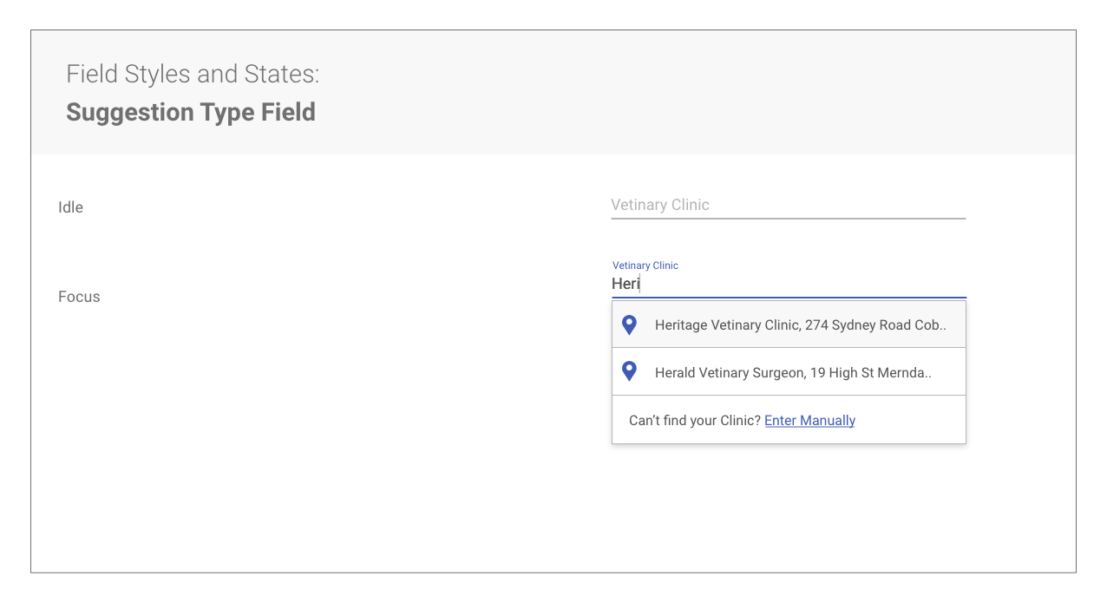Click the grey placeholder text Vetinary Clinic
This screenshot has width=1107, height=603.
[x=660, y=205]
